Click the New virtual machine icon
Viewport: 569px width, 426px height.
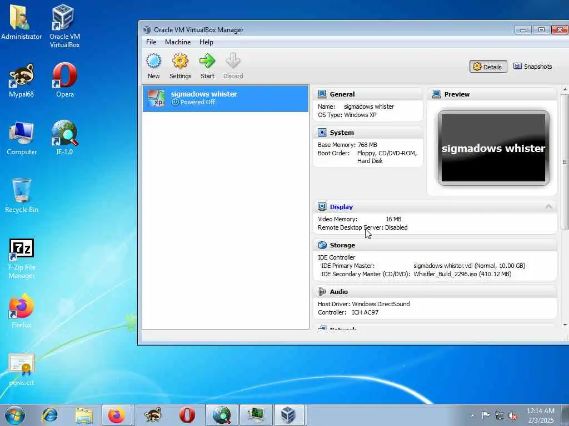[153, 61]
